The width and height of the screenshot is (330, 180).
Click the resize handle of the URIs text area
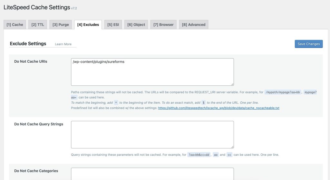[232, 84]
